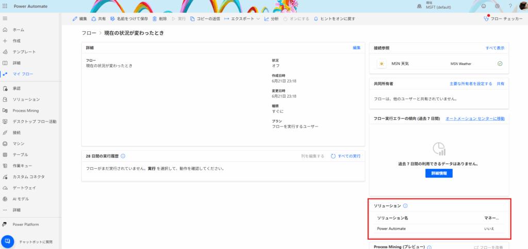Click info icon beside ソリューション heading
The height and width of the screenshot is (249, 528).
405,206
